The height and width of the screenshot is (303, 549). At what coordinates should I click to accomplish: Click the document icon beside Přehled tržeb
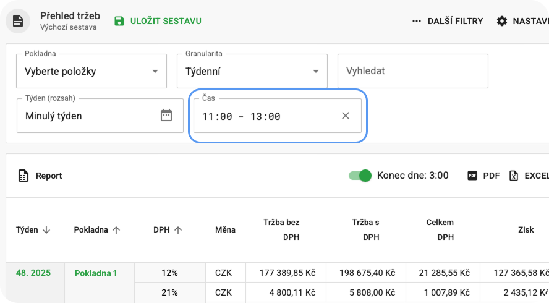[x=18, y=21]
